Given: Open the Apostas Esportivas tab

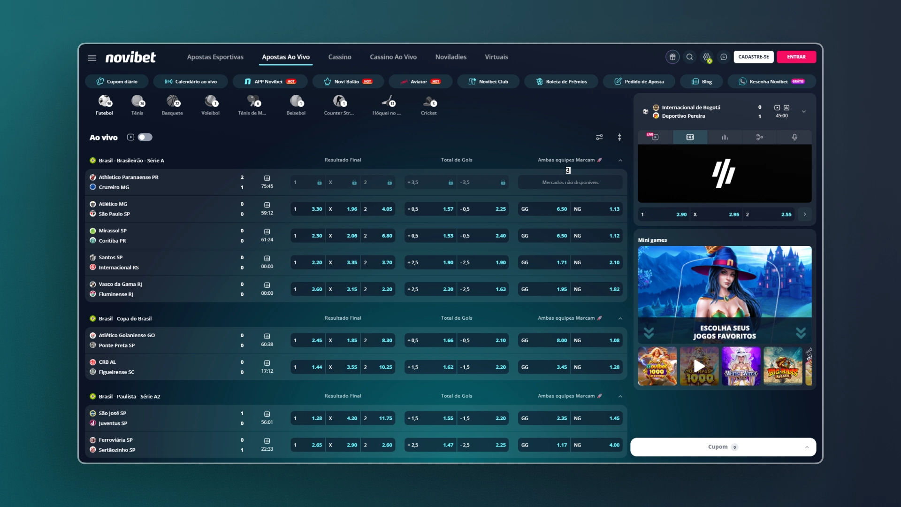Looking at the screenshot, I should [x=215, y=57].
